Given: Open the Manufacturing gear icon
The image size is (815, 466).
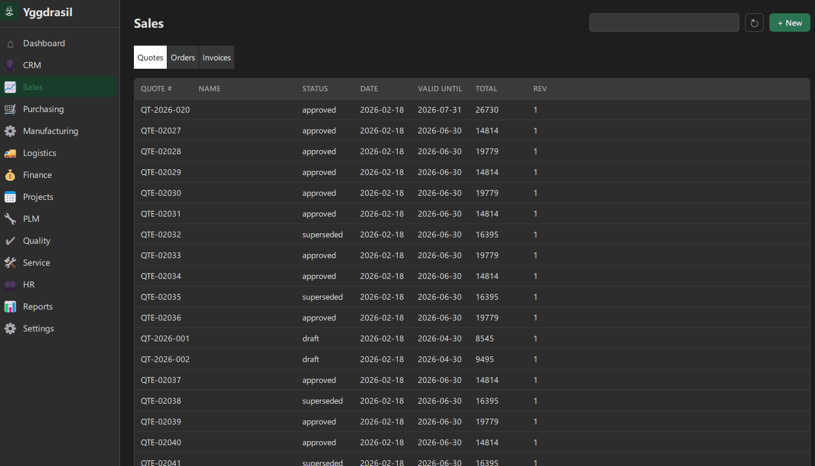Looking at the screenshot, I should point(10,131).
